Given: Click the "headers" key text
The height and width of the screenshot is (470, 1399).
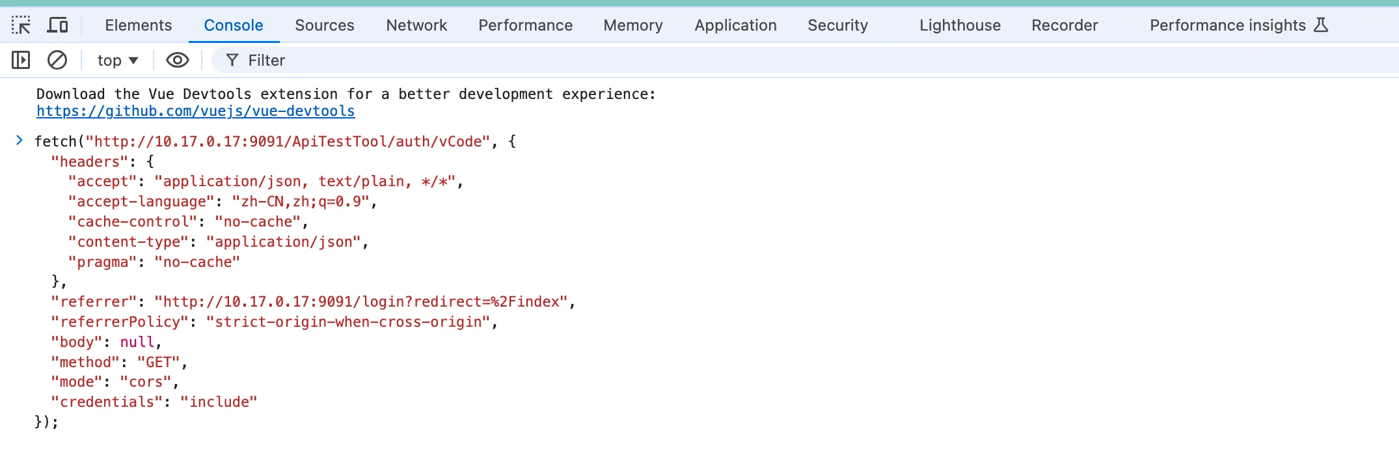Looking at the screenshot, I should (x=90, y=161).
